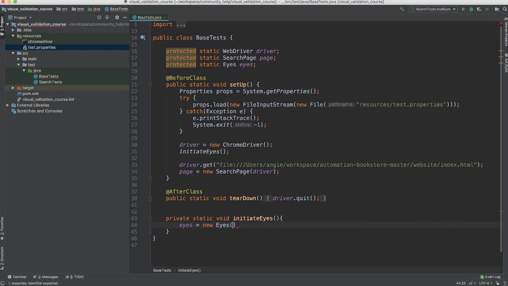The image size is (508, 286).
Task: Click the src breadcrumb in navigation bar
Action: tap(64, 9)
